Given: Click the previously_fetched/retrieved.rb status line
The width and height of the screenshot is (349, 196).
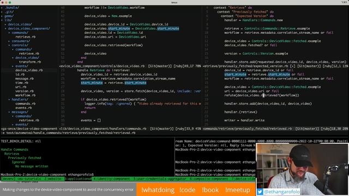Looking at the screenshot, I should (x=275, y=128).
